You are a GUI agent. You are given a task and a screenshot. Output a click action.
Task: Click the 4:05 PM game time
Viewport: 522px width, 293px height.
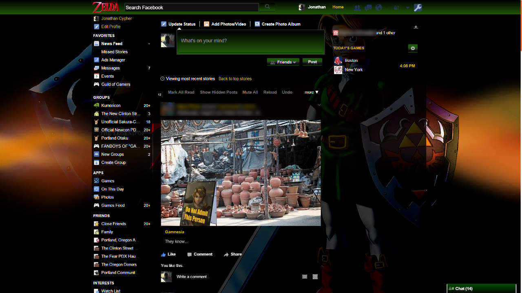point(407,66)
